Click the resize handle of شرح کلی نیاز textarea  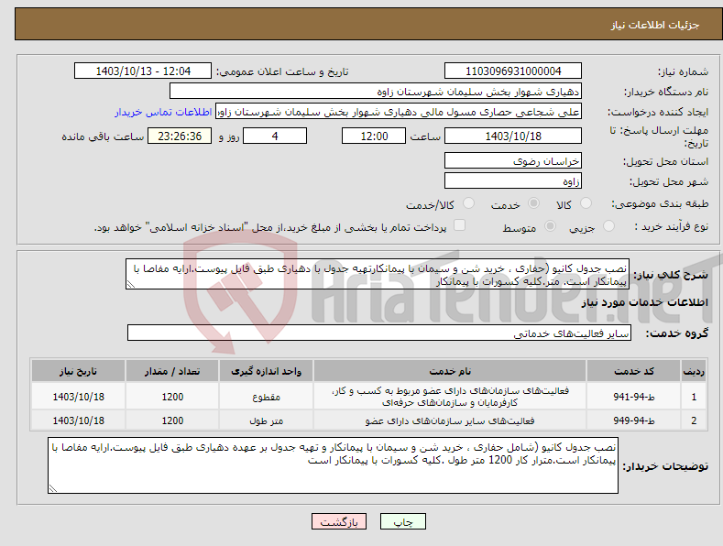point(130,285)
